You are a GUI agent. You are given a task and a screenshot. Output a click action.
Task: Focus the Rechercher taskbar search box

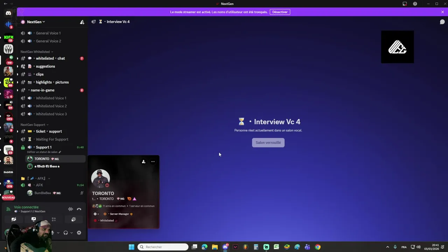pyautogui.click(x=163, y=247)
